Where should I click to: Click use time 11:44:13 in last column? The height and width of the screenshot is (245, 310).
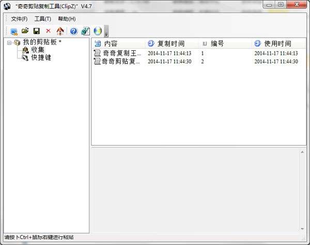coord(276,53)
